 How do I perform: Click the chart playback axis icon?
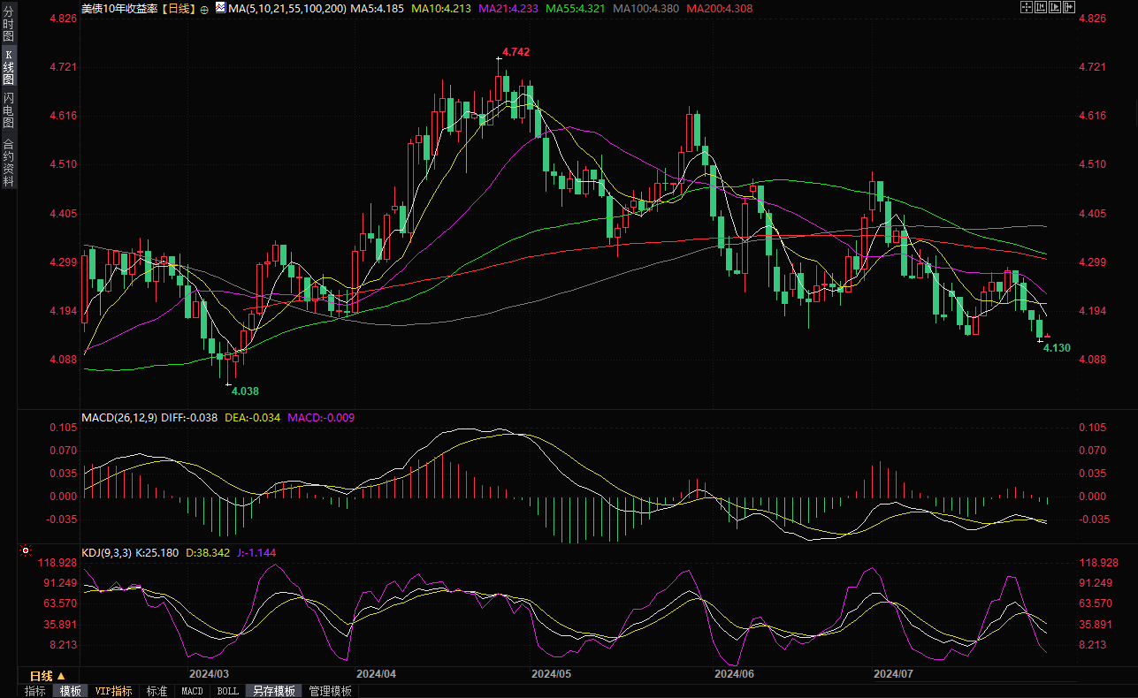(x=1055, y=7)
